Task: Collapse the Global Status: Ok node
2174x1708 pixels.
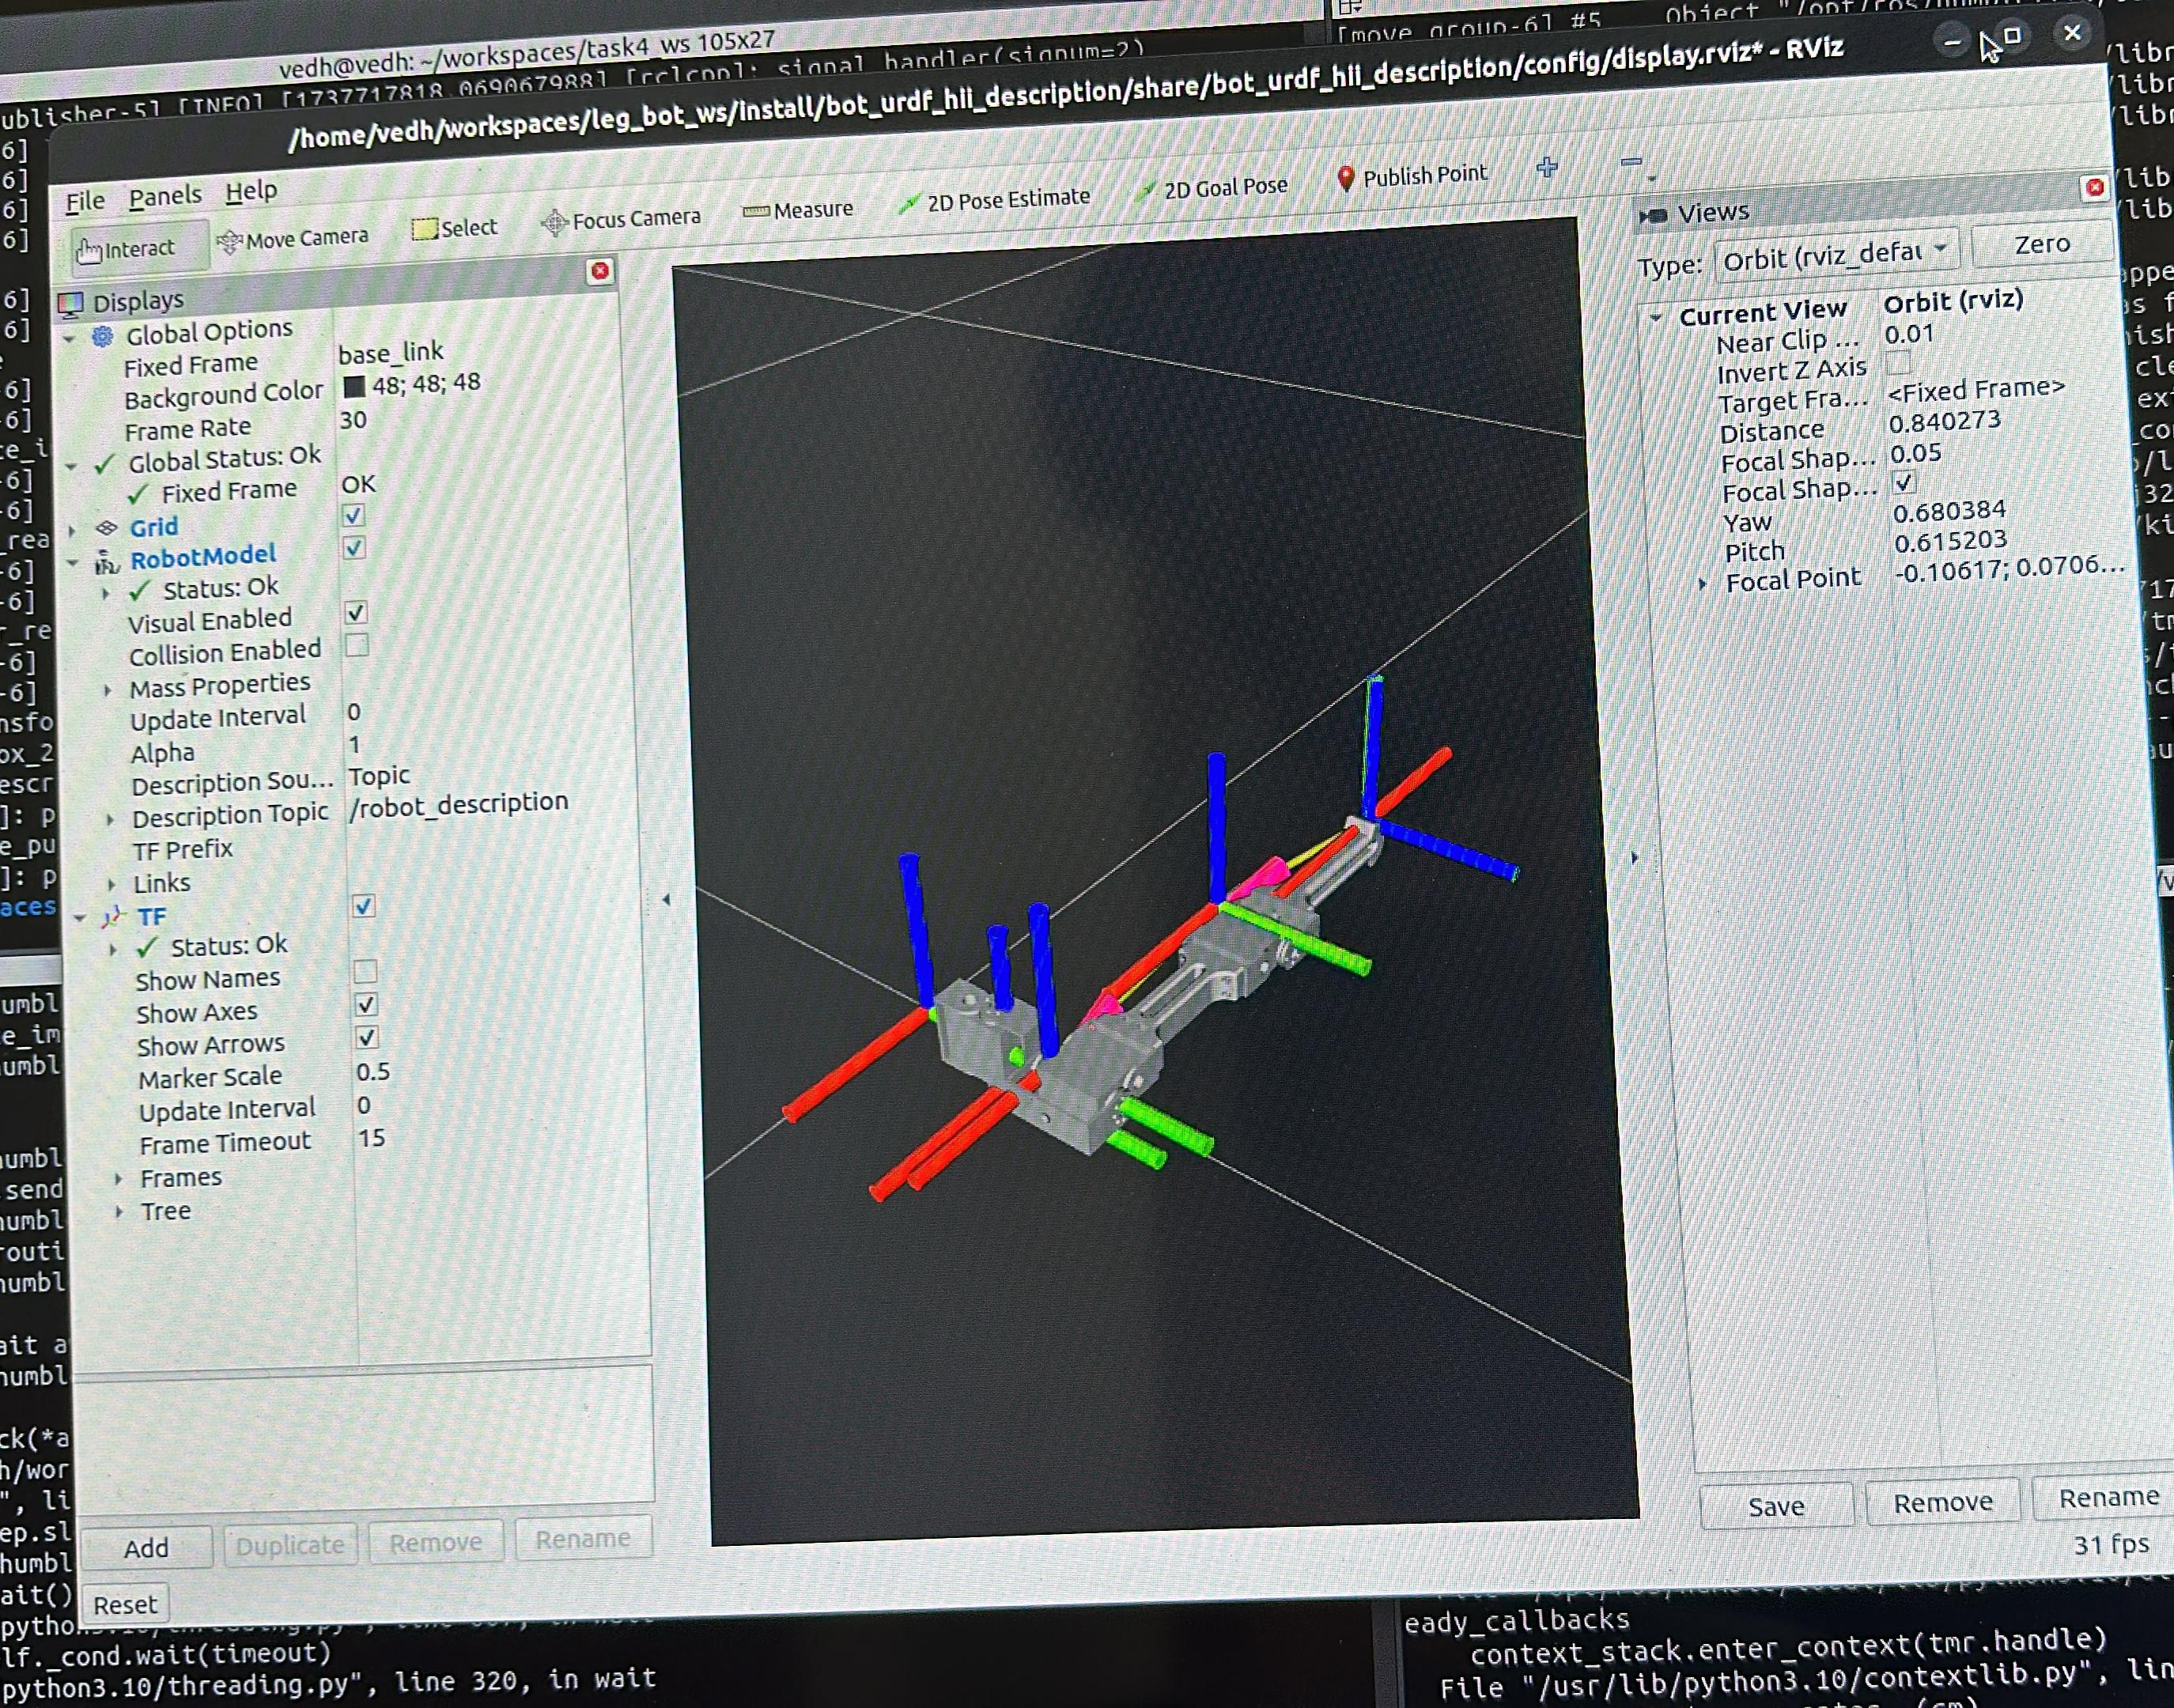Action: 71,466
